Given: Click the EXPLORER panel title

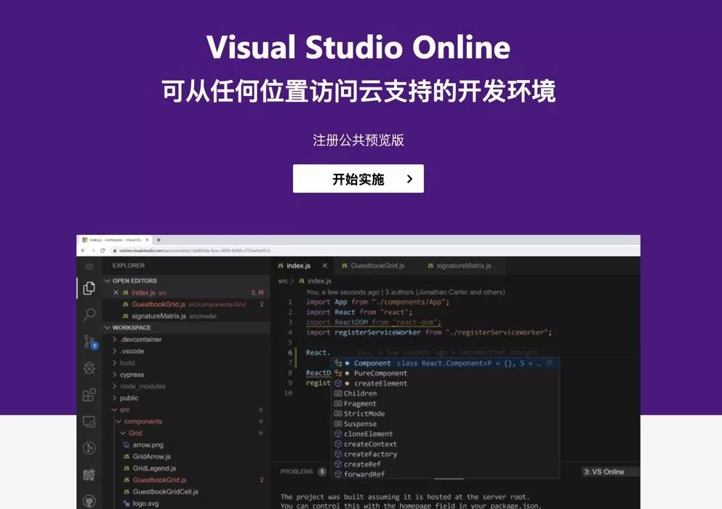Looking at the screenshot, I should coord(129,266).
